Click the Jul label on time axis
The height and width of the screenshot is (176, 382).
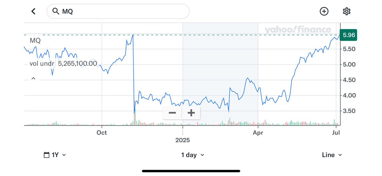click(x=336, y=133)
